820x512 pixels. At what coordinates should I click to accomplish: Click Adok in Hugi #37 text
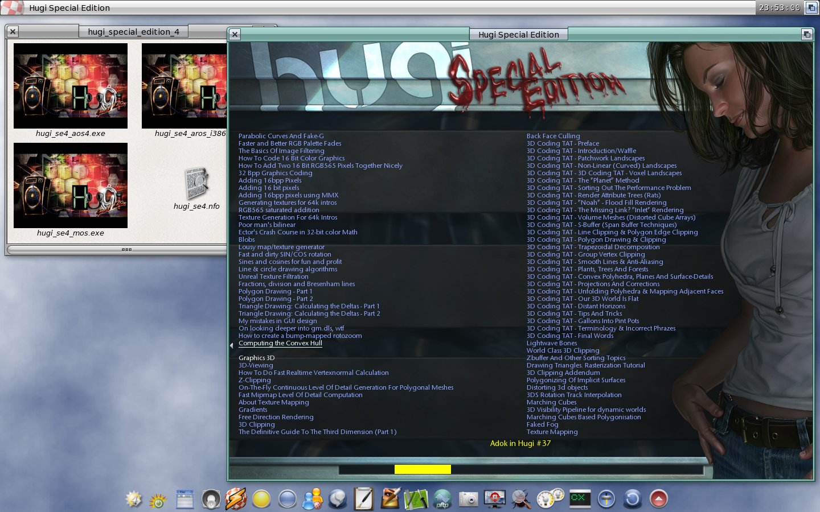[x=520, y=443]
